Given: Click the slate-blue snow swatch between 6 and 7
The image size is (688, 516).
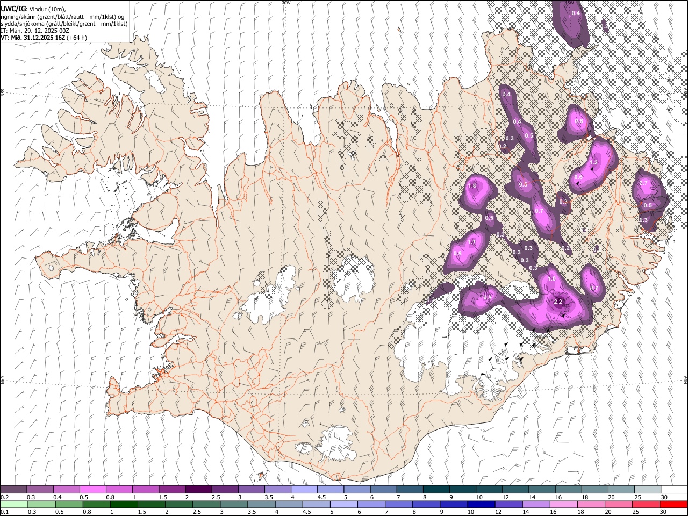Looking at the screenshot, I should pos(384,489).
